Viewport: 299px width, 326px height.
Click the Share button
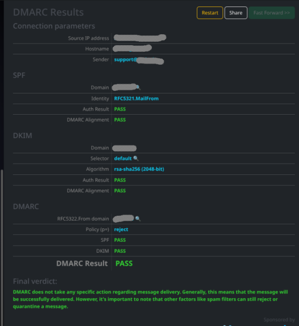236,13
